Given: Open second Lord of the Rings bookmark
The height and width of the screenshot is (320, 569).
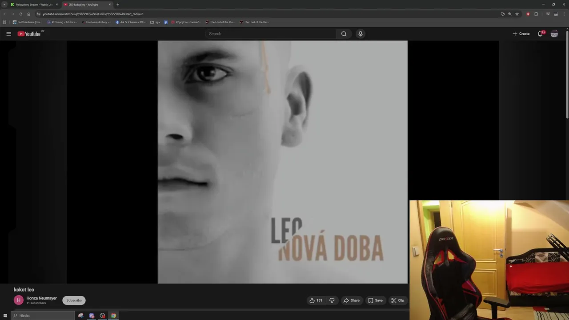Looking at the screenshot, I should coord(254,22).
